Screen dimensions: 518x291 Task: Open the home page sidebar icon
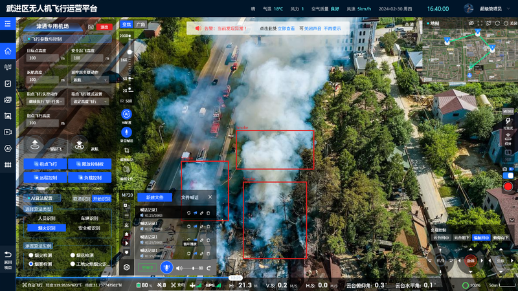[8, 51]
